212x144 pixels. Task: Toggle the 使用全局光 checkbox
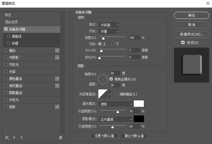(x=111, y=79)
